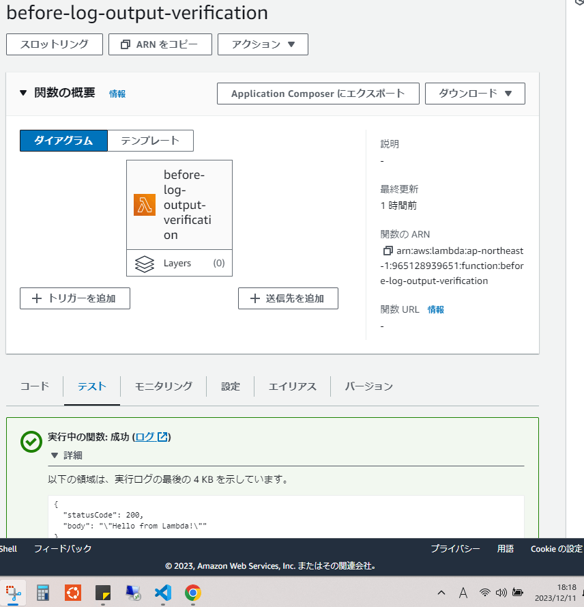Image resolution: width=584 pixels, height=607 pixels.
Task: Open the バージョン tab
Action: coord(369,386)
